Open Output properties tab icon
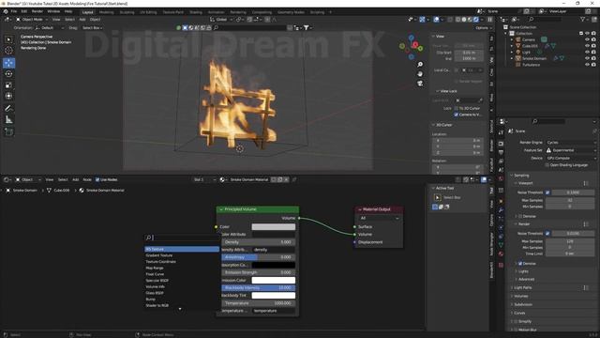Screen dimensions: 600x338 pyautogui.click(x=501, y=152)
